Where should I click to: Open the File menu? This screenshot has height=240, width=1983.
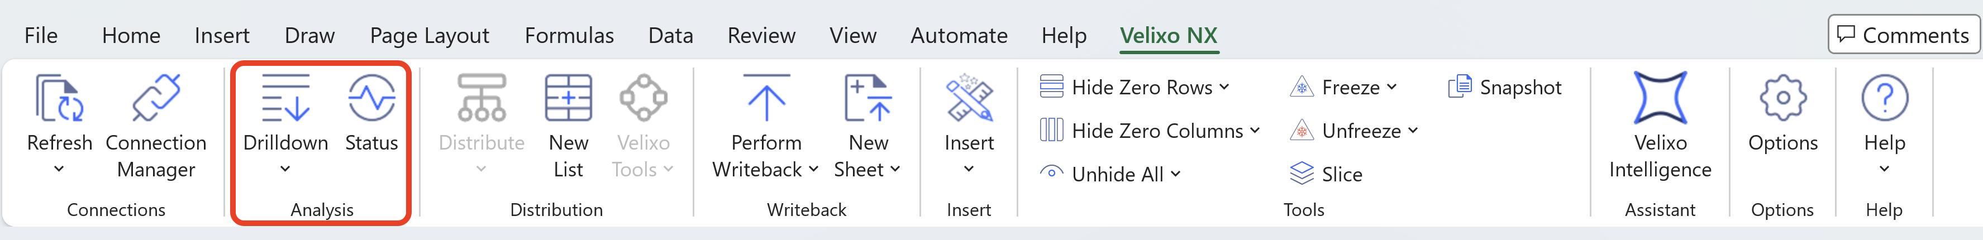pyautogui.click(x=41, y=35)
